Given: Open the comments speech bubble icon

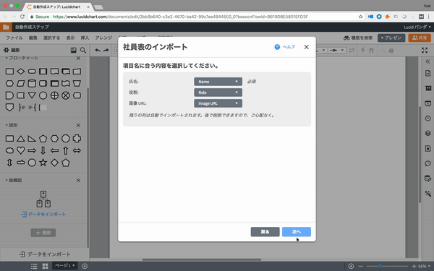Looking at the screenshot, I should [428, 163].
